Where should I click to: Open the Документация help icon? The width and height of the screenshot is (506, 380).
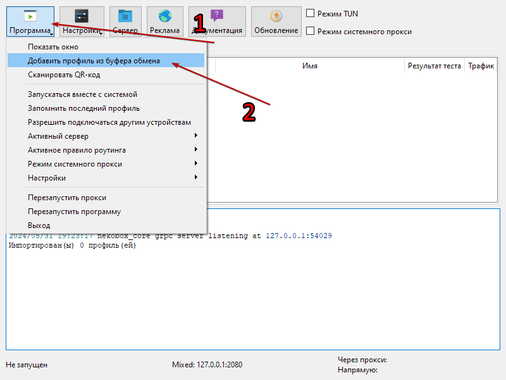click(217, 17)
